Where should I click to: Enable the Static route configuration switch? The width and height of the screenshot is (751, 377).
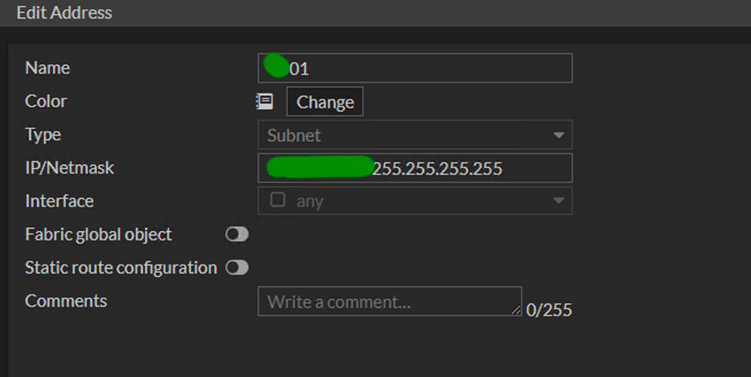coord(237,267)
